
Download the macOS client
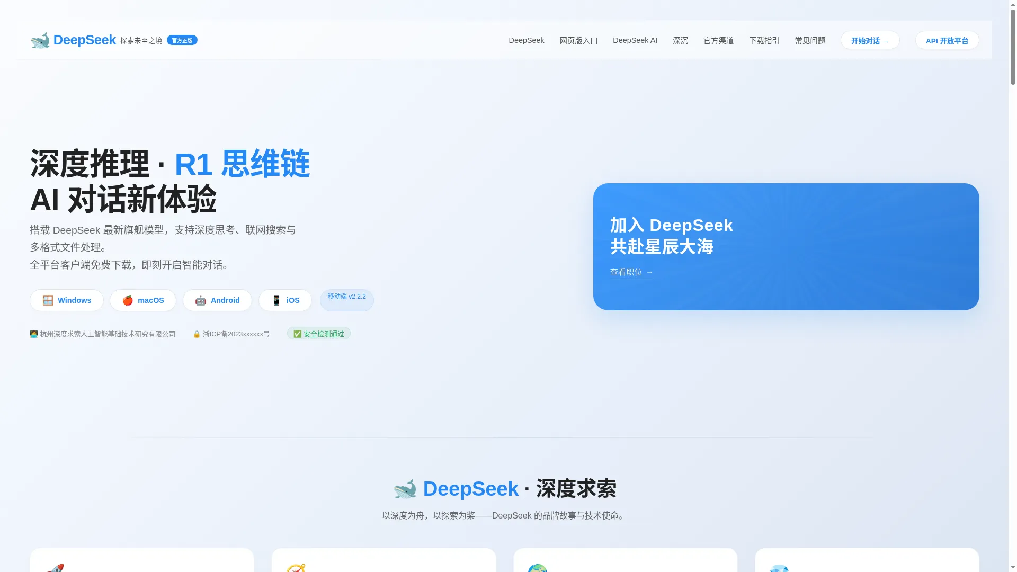coord(143,300)
